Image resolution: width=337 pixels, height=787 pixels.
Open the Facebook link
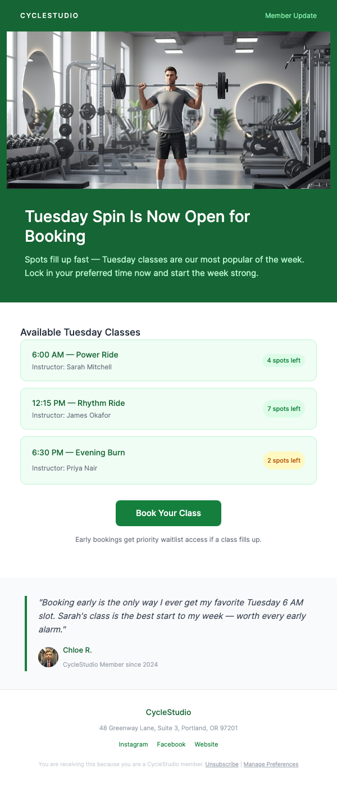pyautogui.click(x=171, y=744)
